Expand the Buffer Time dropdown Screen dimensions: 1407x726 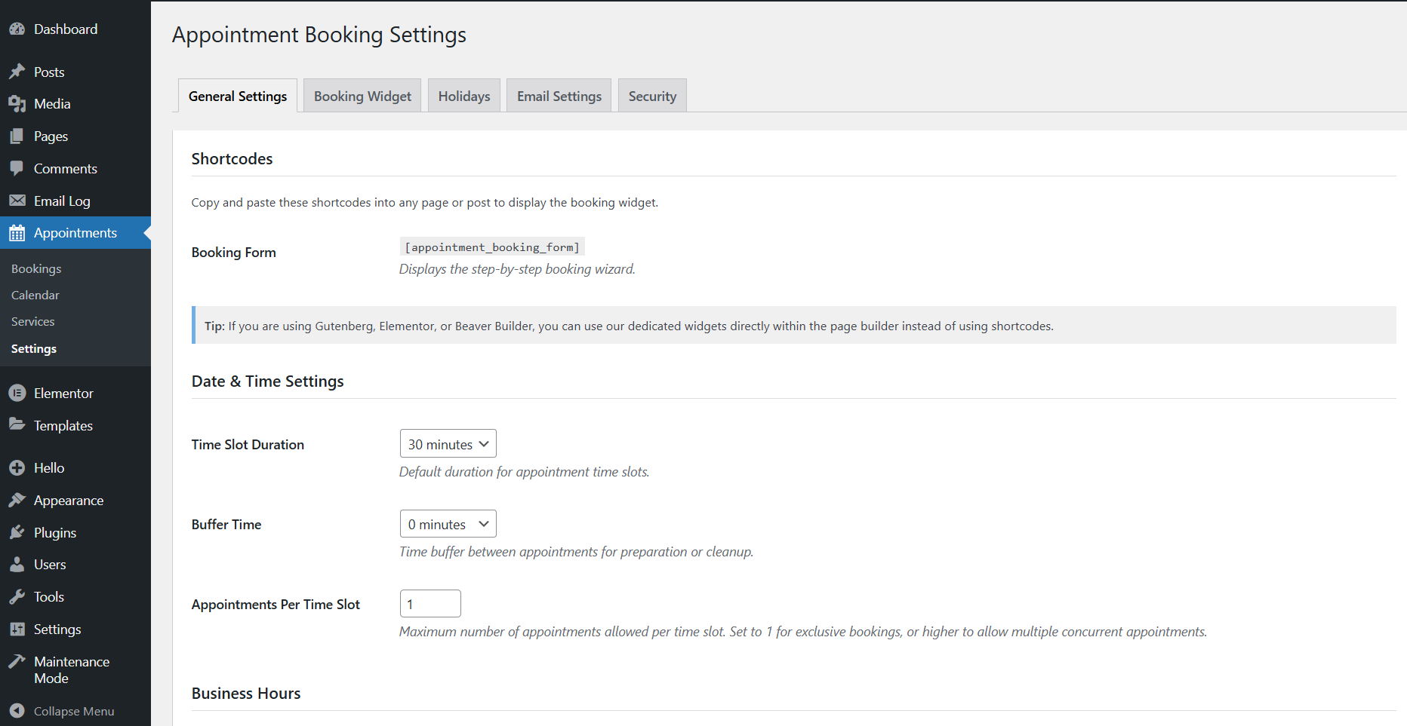tap(448, 524)
